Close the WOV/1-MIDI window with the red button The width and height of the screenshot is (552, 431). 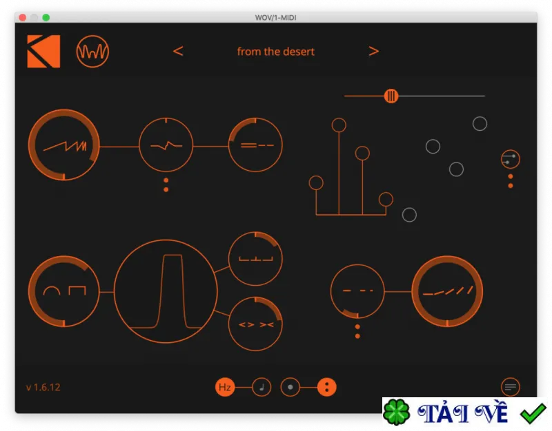pos(23,18)
